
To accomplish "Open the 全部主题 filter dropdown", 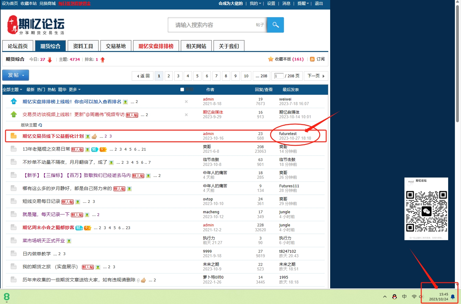I will (12, 90).
